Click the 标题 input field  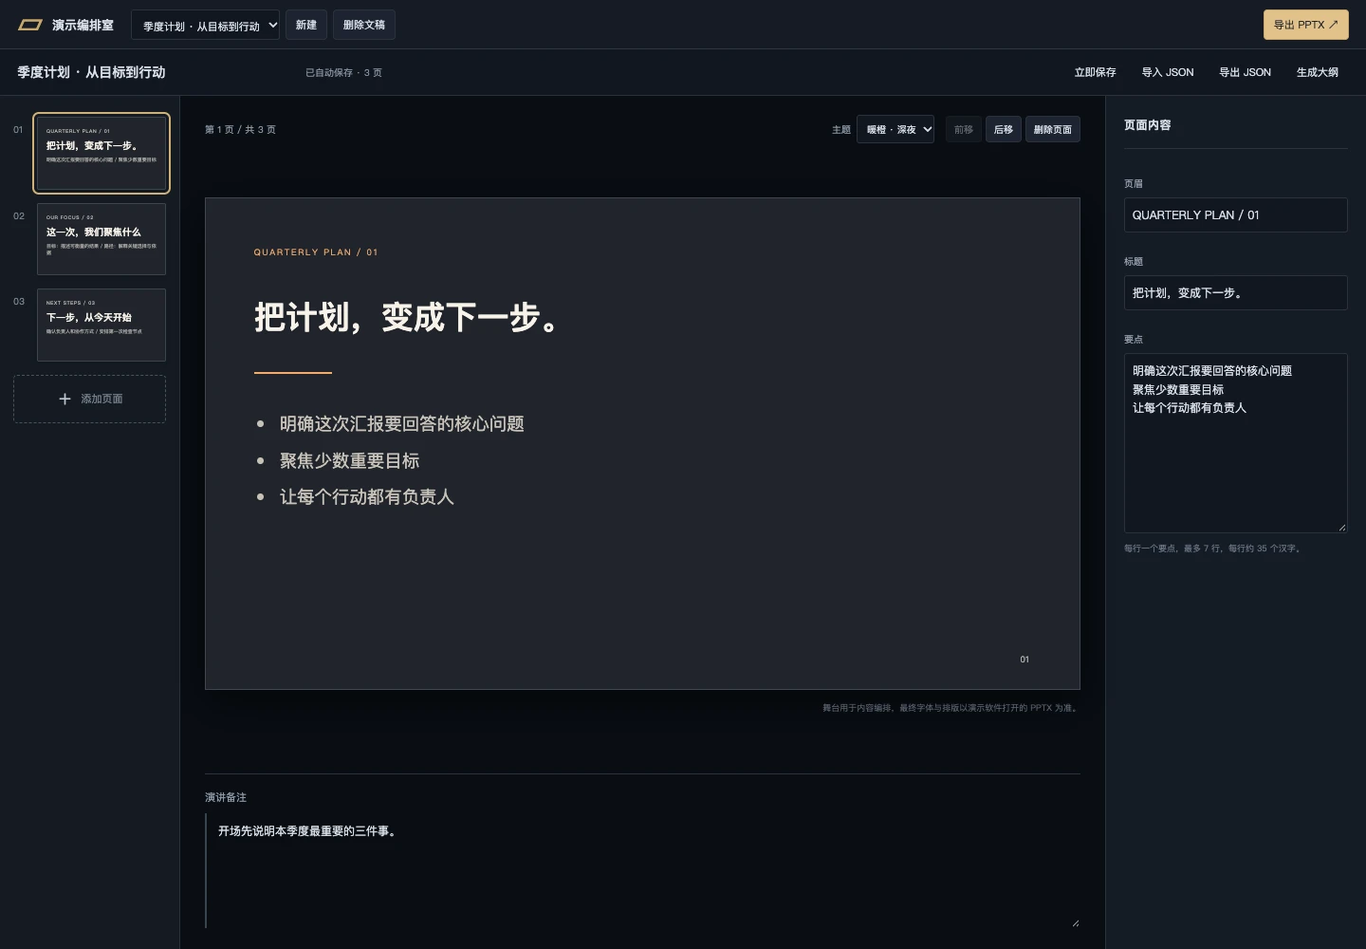pos(1235,292)
